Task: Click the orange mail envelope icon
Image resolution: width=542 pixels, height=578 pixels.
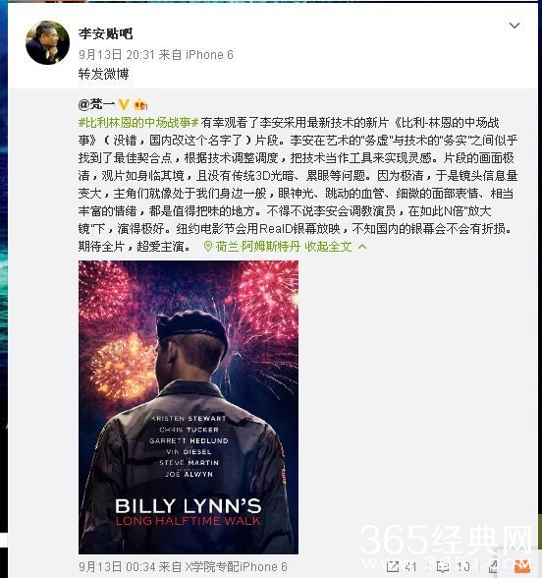Action: pyautogui.click(x=522, y=565)
